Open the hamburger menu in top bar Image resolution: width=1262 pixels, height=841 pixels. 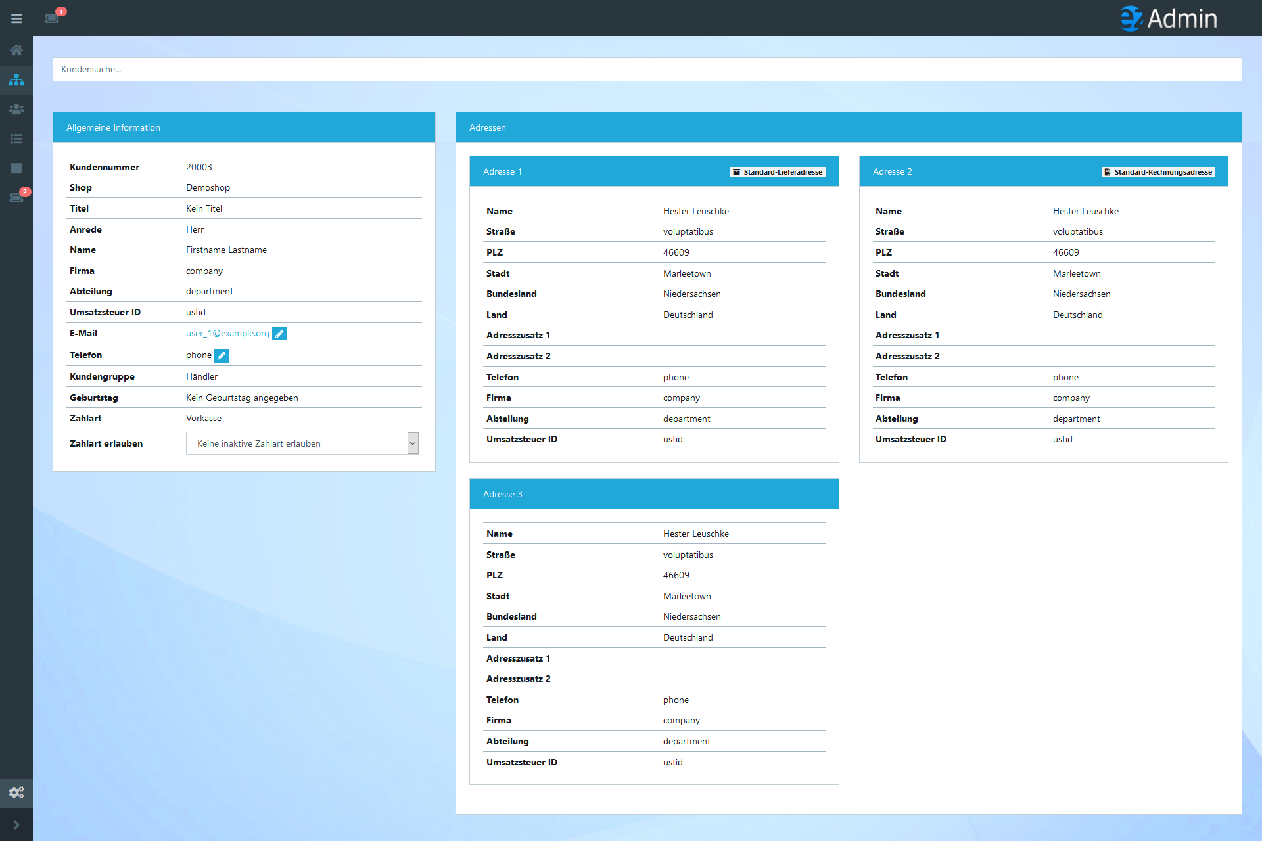(16, 18)
